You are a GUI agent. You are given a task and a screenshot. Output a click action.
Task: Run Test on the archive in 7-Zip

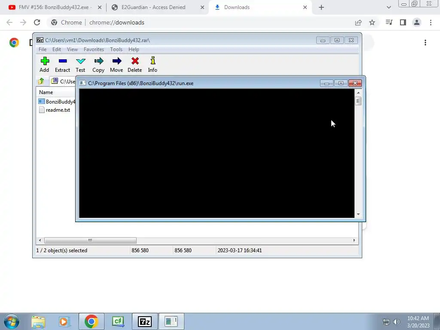[x=80, y=64]
